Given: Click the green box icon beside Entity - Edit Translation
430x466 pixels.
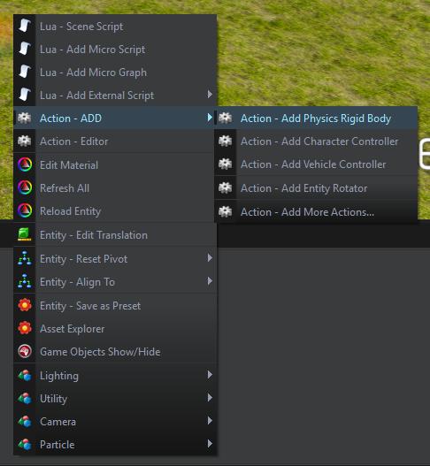Looking at the screenshot, I should pyautogui.click(x=25, y=235).
